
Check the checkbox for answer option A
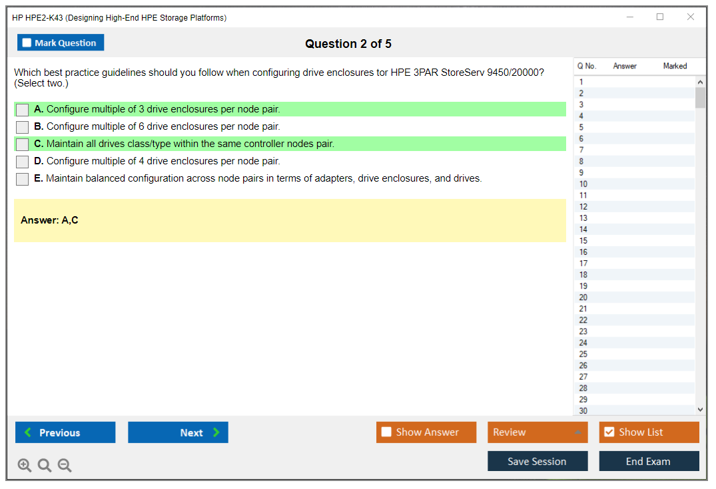(x=22, y=109)
